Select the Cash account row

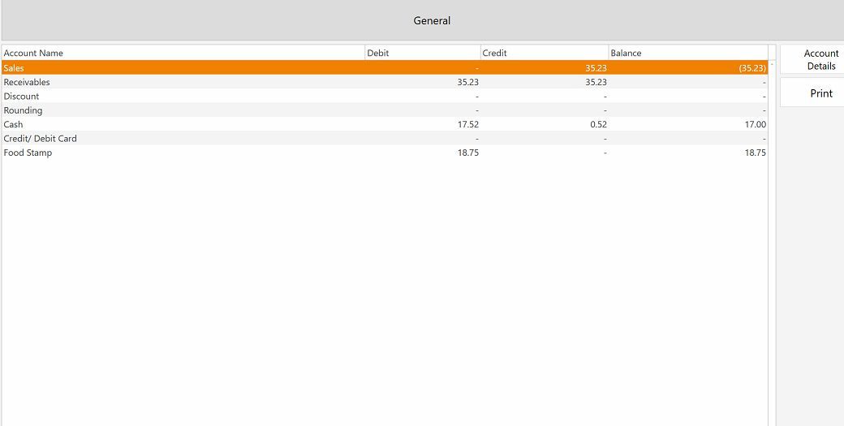(x=385, y=124)
